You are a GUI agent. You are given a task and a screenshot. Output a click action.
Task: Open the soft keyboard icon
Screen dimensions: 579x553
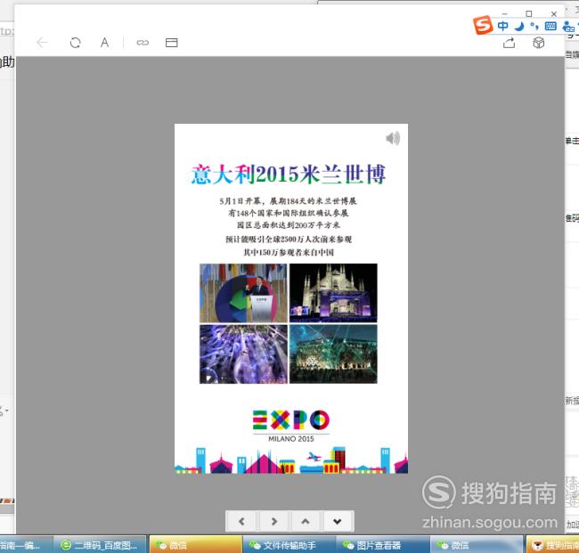[550, 26]
